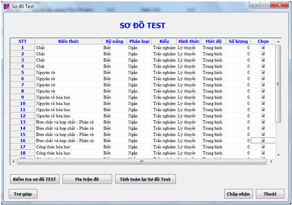The image size is (292, 205).
Task: Toggle the Chọn checkbox in row 9
Action: (263, 97)
